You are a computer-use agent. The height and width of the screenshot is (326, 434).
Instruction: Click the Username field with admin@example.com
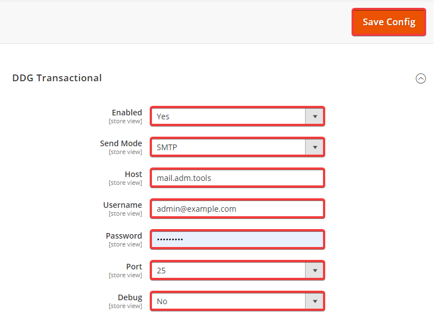pyautogui.click(x=237, y=209)
